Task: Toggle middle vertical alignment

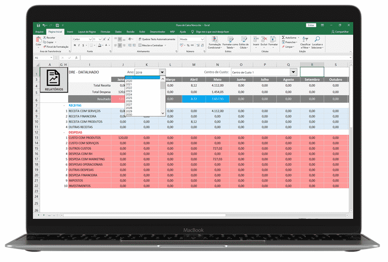Action: point(120,39)
